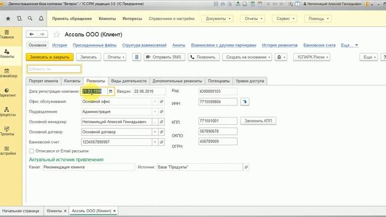The height and width of the screenshot is (217, 386).
Task: Click Позвонить button
Action: click(x=204, y=57)
